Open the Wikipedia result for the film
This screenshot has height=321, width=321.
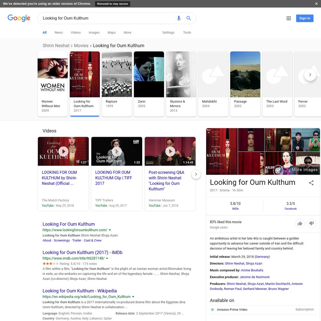click(80, 291)
